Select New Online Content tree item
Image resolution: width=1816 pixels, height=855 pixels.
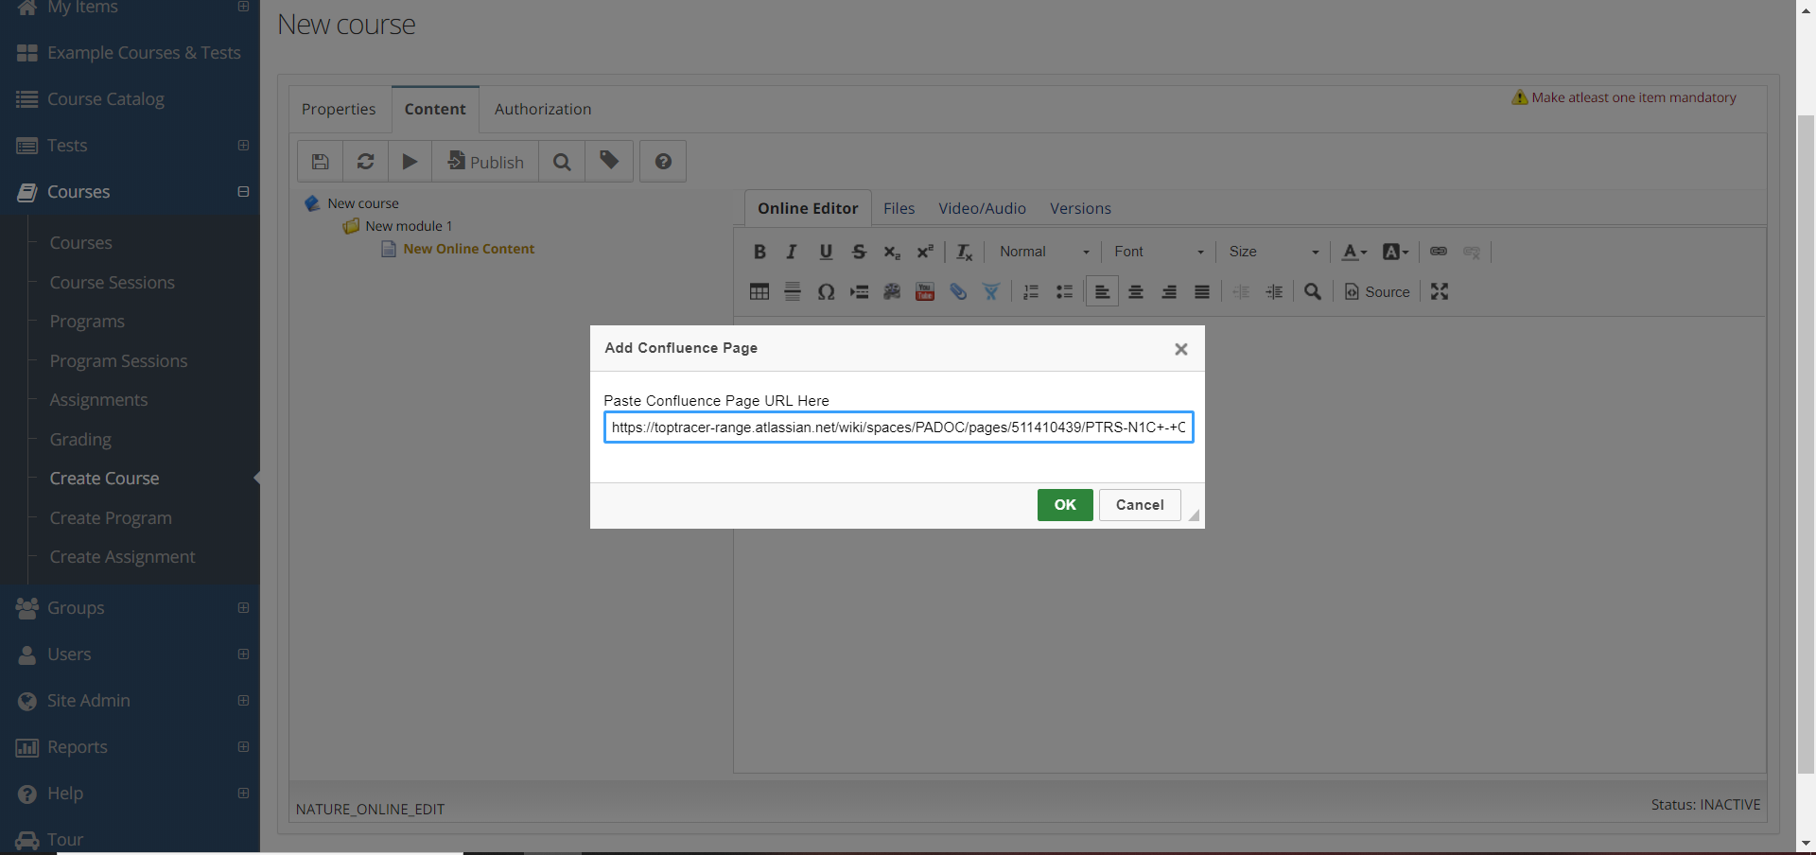[468, 249]
